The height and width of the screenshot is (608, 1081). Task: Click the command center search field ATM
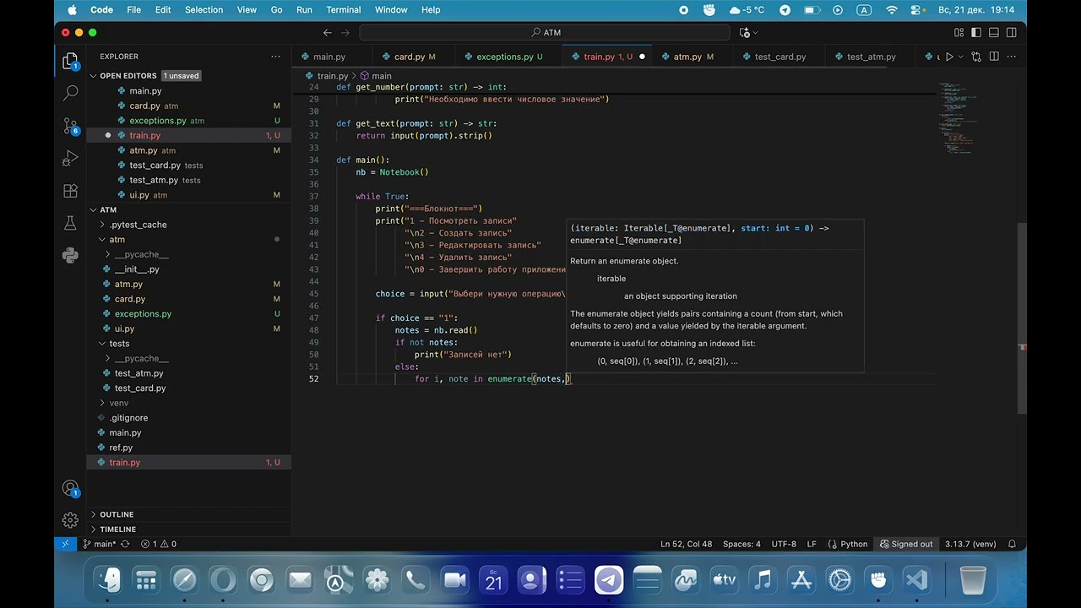tap(545, 33)
